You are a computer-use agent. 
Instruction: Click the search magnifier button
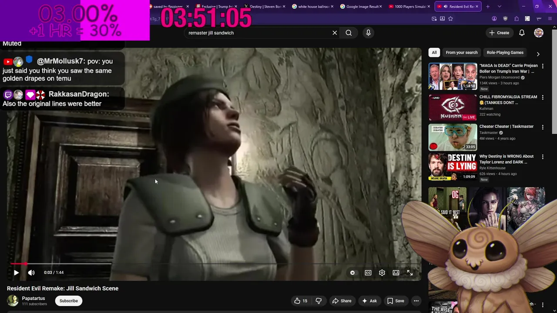click(349, 33)
